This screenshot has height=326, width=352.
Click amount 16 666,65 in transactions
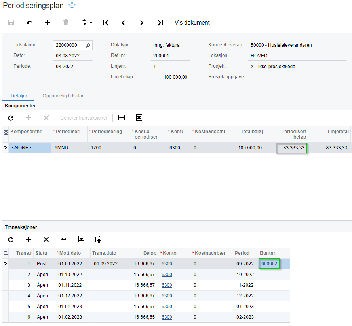(x=145, y=317)
